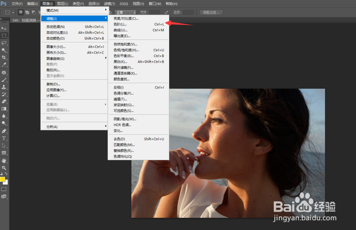Open the 帮助(H) menu
Image resolution: width=356 pixels, height=230 pixels.
[172, 4]
